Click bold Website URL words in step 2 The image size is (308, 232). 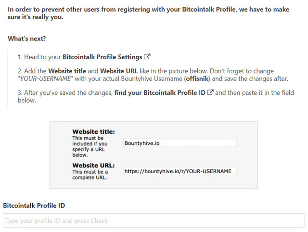click(x=119, y=71)
